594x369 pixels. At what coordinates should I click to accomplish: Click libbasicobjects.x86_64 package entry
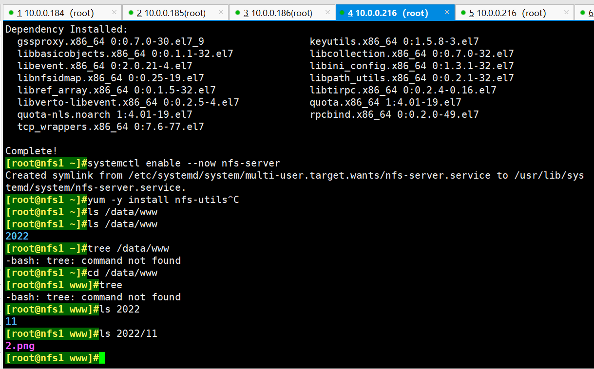[x=125, y=54]
